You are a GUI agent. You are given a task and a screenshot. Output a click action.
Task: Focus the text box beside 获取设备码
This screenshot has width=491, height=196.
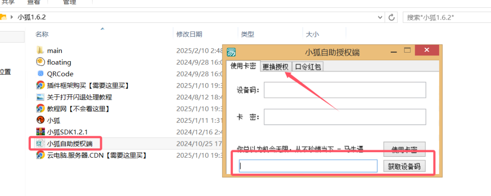click(x=308, y=166)
